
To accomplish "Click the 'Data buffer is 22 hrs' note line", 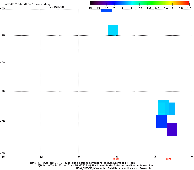I will 95,166.
